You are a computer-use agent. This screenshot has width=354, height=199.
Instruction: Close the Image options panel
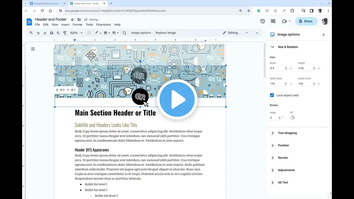click(324, 35)
